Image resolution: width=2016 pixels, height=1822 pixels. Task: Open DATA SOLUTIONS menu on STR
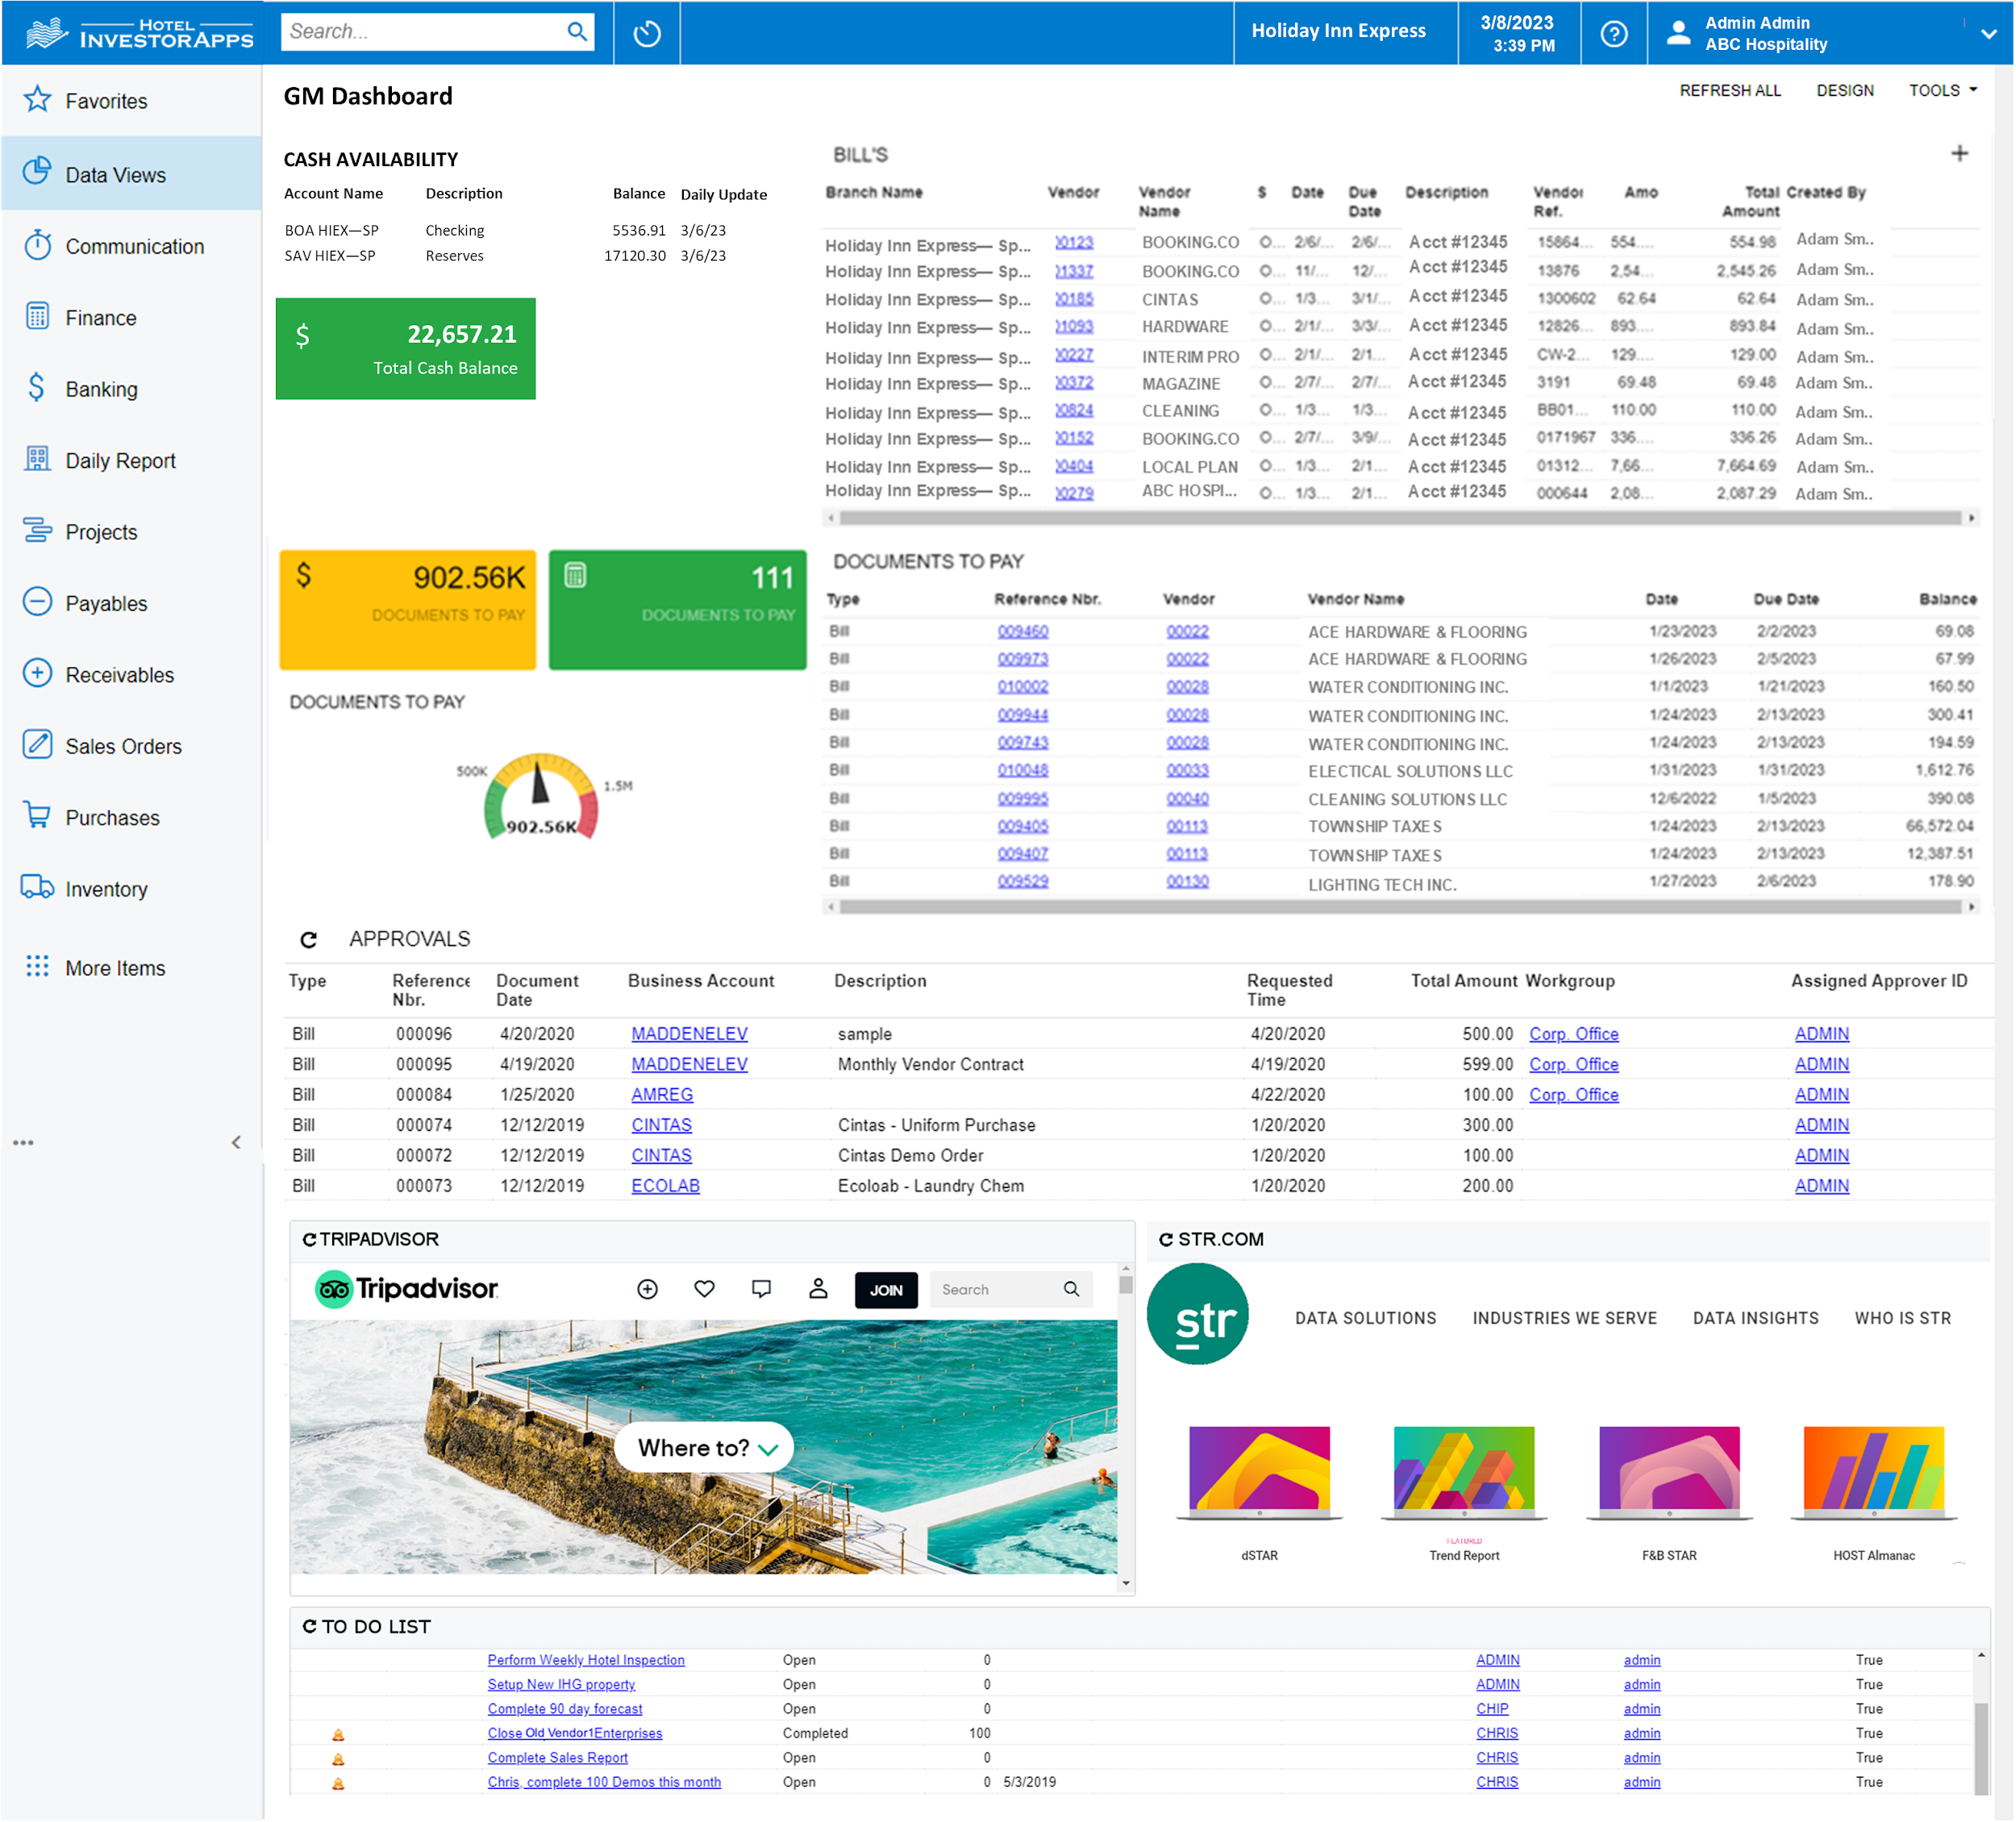[1365, 1319]
